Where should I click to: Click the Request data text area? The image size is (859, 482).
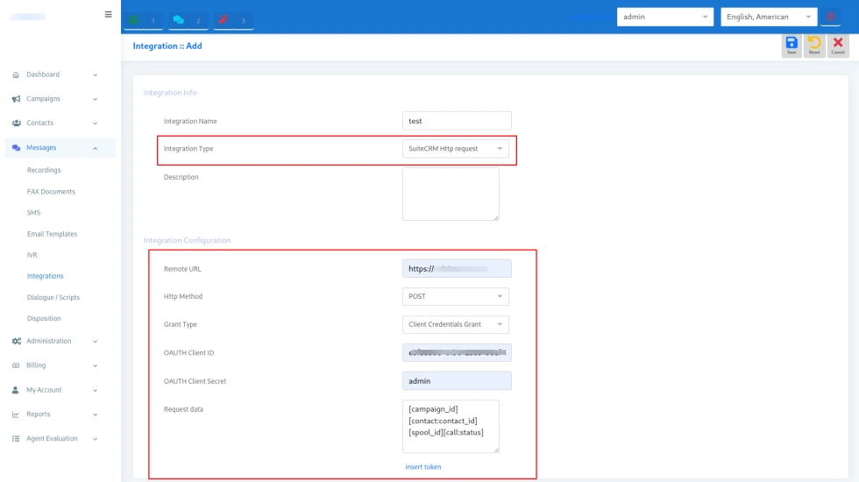coord(451,426)
